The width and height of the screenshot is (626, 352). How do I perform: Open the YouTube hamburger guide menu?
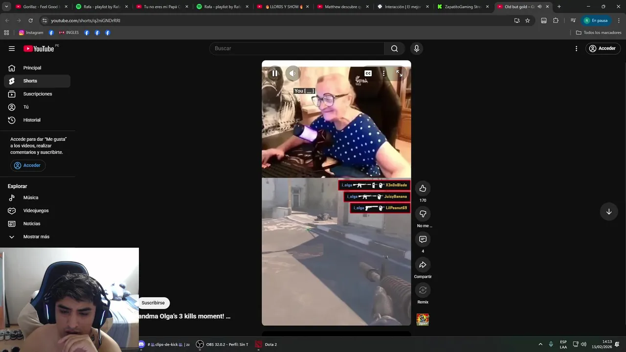(12, 48)
